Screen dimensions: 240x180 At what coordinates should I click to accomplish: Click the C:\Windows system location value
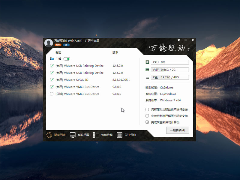168,94
